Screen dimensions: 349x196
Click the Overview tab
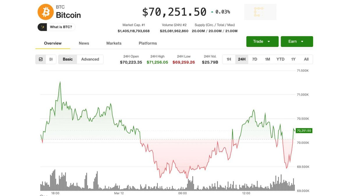click(53, 43)
